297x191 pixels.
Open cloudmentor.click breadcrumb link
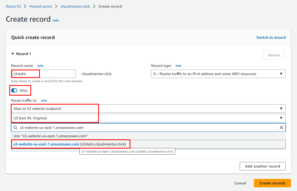pyautogui.click(x=75, y=6)
